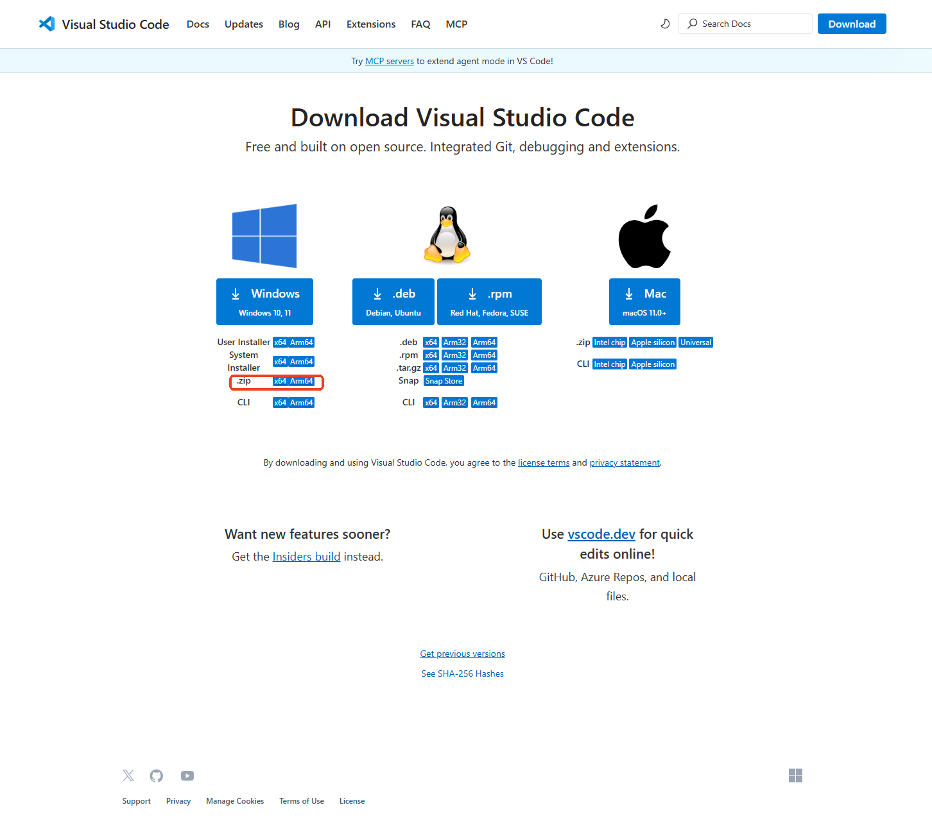Select the MCP navigation item
The image size is (932, 821).
tap(456, 24)
